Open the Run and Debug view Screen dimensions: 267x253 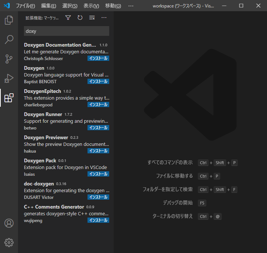9,78
